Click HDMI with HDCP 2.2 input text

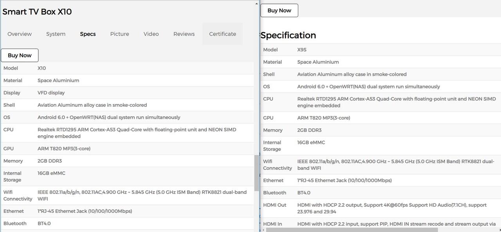pyautogui.click(x=396, y=224)
